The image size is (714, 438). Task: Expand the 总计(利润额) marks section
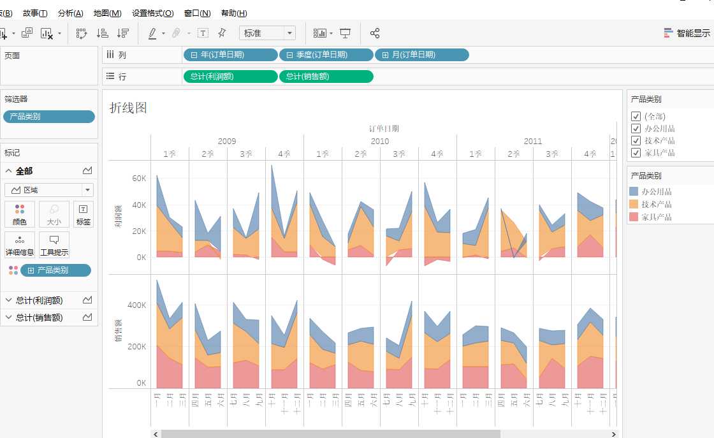[9, 300]
